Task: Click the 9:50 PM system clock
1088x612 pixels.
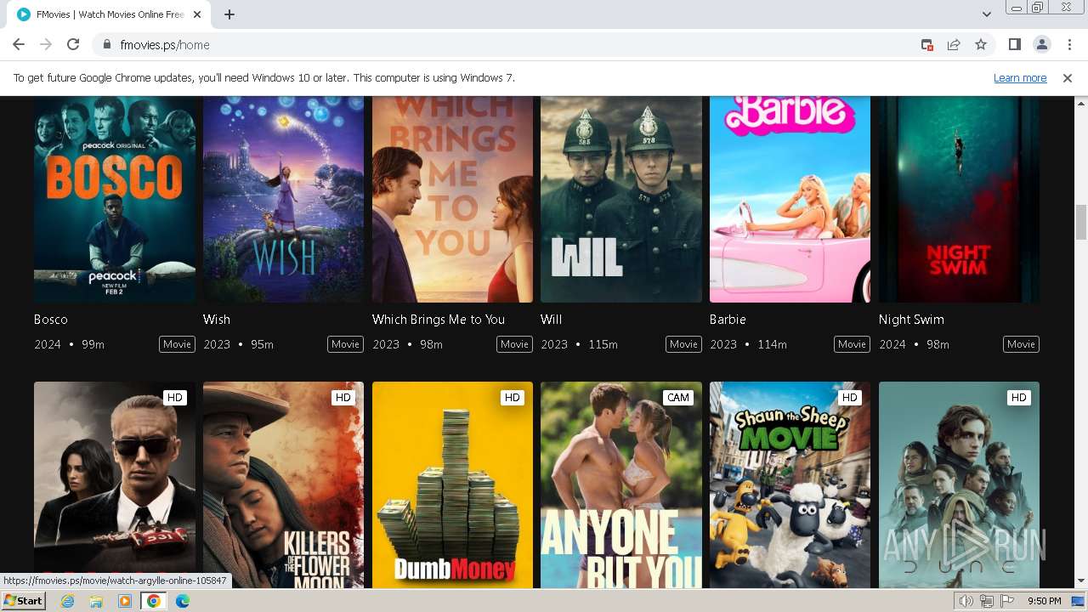Action: pyautogui.click(x=1044, y=601)
